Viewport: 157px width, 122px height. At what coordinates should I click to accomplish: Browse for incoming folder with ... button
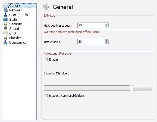pos(142,88)
